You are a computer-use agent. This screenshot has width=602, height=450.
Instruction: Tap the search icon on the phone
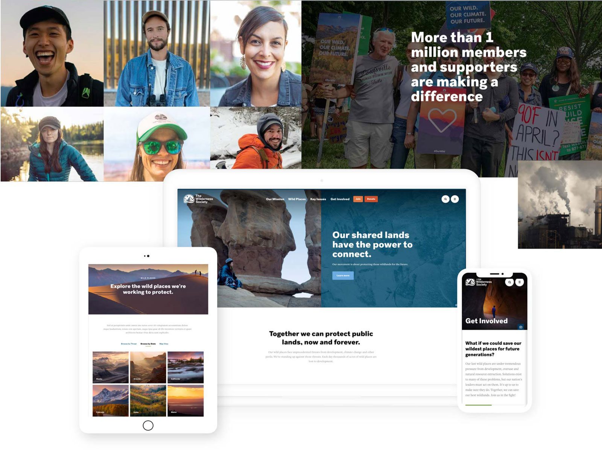click(509, 282)
